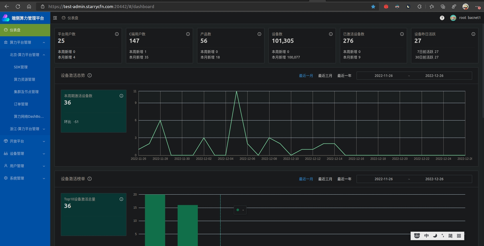Click end date 2022-12-26 in 设备激活态势
The image size is (484, 246).
click(434, 76)
